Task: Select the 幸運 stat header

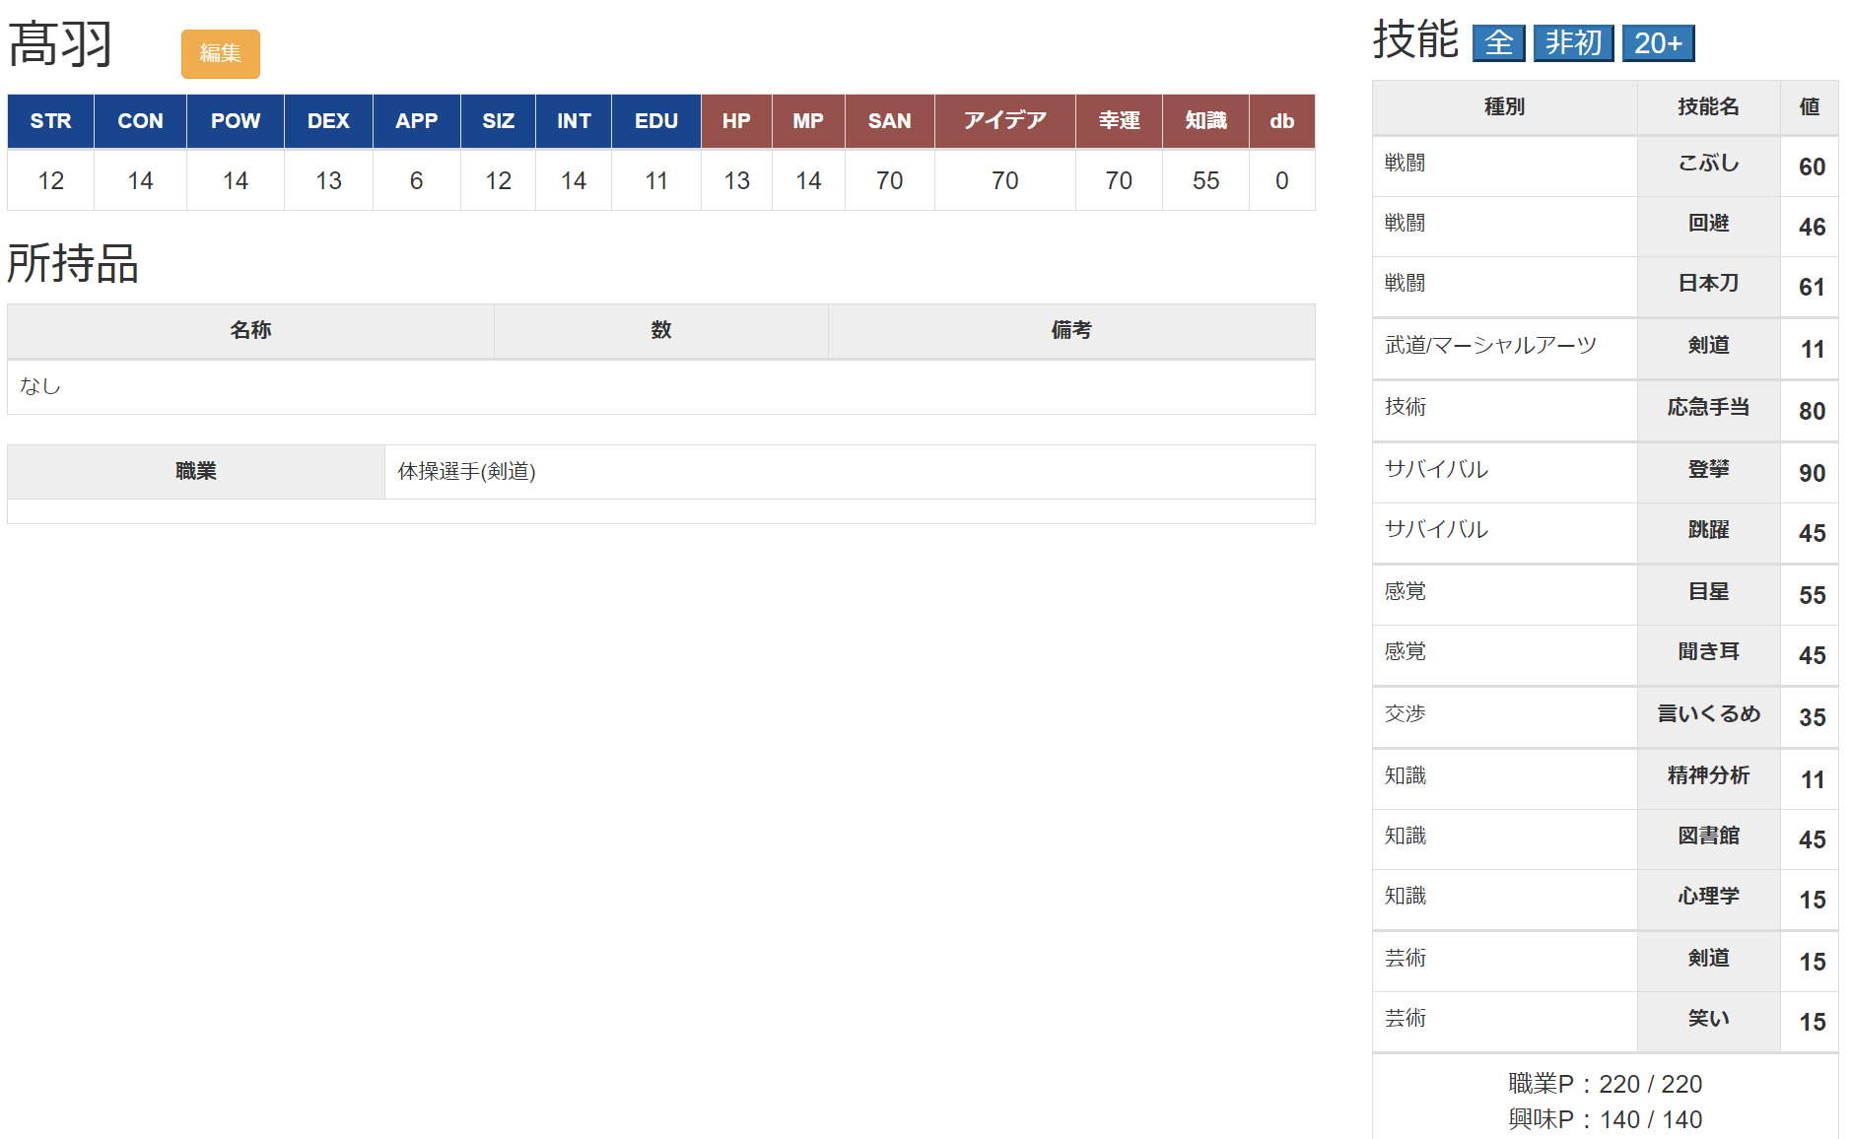Action: pyautogui.click(x=1119, y=121)
